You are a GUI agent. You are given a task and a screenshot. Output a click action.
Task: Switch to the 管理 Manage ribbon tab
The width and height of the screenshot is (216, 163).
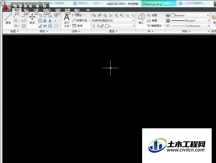coord(67,10)
